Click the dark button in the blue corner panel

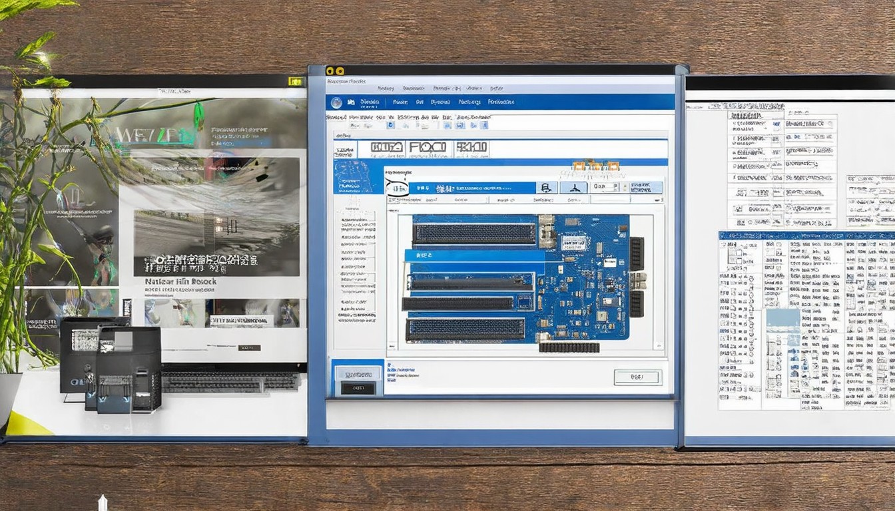[358, 389]
